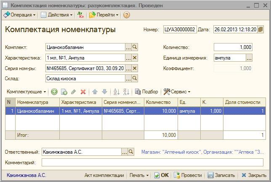Screen dimensions: 271x182
Task: Sort the rows ascending
Action: tap(117, 91)
